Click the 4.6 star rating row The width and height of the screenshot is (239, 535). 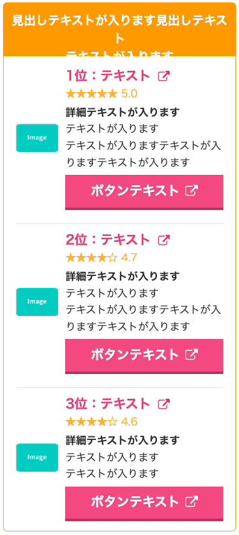(101, 422)
